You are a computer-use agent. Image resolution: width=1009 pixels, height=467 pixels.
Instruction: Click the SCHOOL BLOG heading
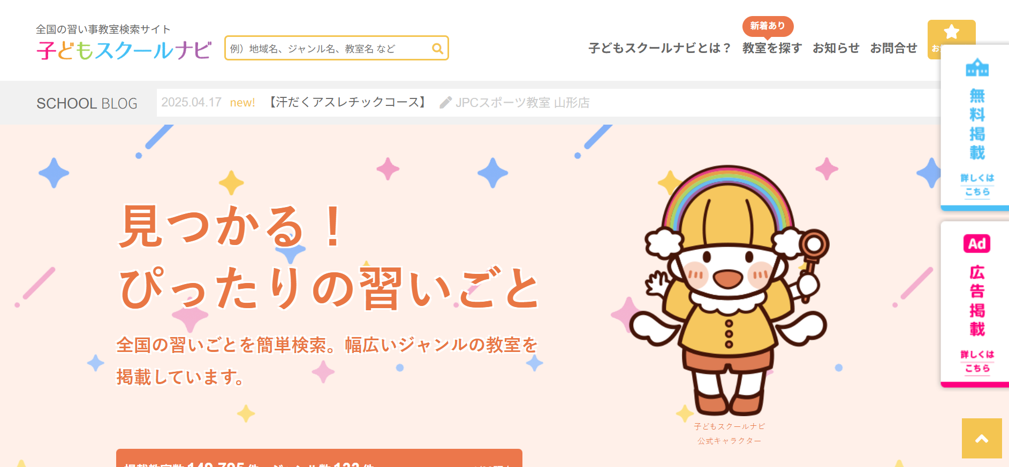pos(87,103)
